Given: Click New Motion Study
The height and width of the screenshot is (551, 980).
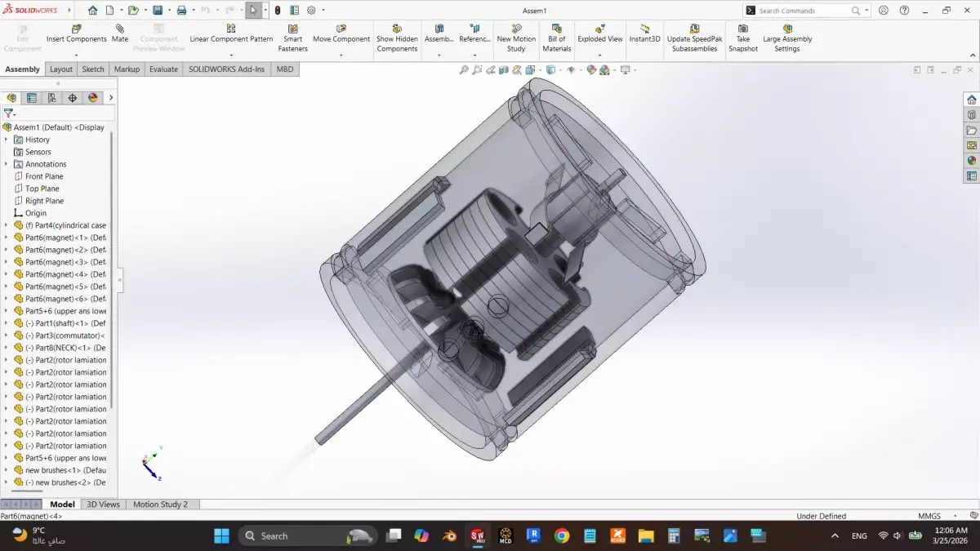Looking at the screenshot, I should (x=516, y=38).
